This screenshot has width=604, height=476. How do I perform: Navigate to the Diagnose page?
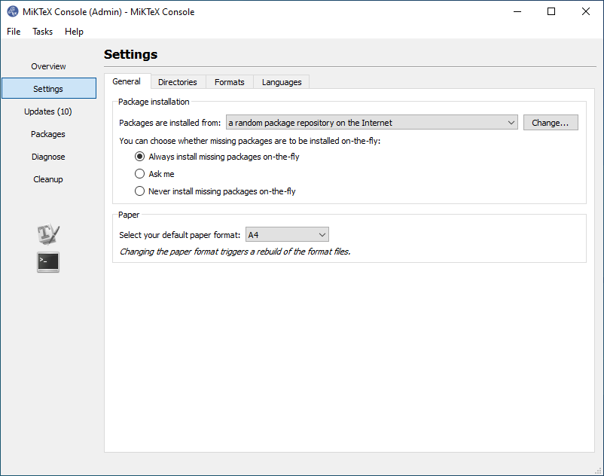pos(48,157)
